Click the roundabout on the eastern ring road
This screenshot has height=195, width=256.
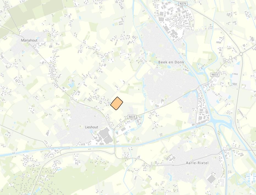point(241,54)
